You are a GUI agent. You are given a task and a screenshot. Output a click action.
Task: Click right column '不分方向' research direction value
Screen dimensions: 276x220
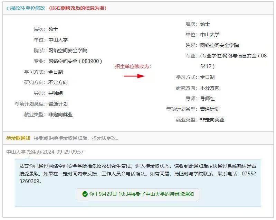[210, 88]
